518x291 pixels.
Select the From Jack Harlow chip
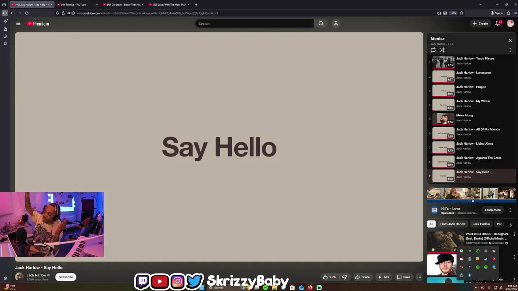(453, 224)
